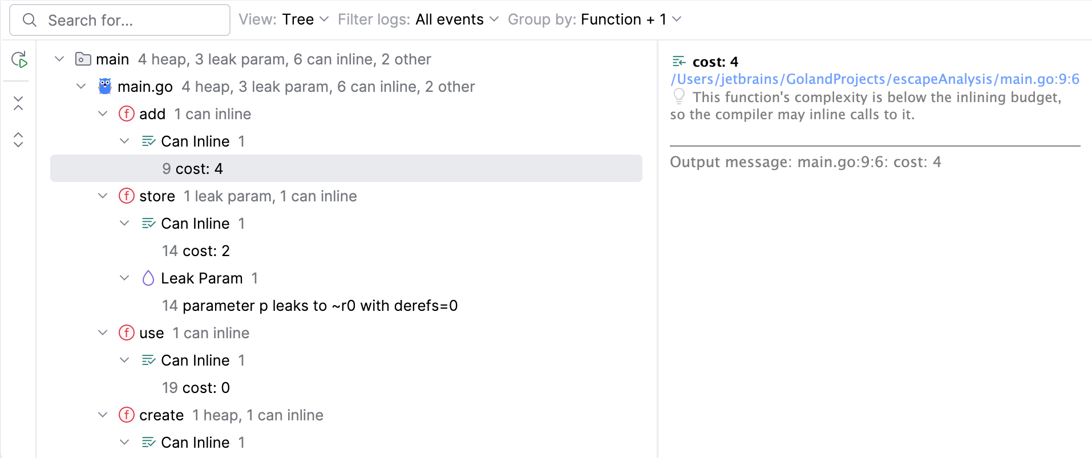Collapse the Leak Param group chevron
The image size is (1092, 458).
click(124, 278)
